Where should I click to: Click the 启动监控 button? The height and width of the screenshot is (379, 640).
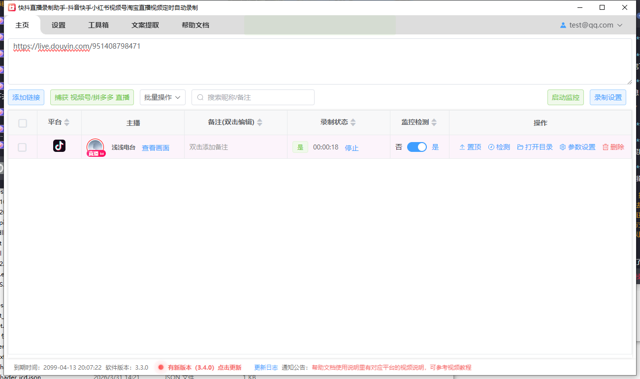pos(566,97)
